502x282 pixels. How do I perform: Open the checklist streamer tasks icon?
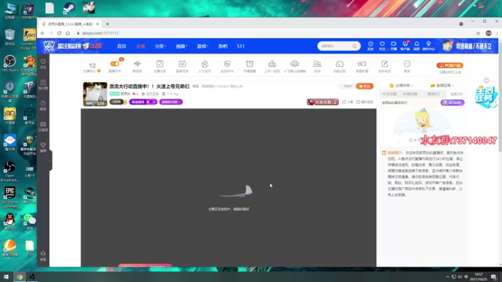pyautogui.click(x=160, y=64)
